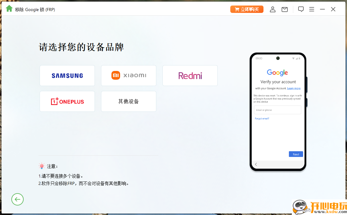The height and width of the screenshot is (215, 347).
Task: Open the user account icon
Action: (x=273, y=9)
